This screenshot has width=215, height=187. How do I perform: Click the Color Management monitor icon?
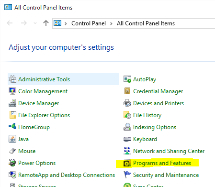point(12,91)
